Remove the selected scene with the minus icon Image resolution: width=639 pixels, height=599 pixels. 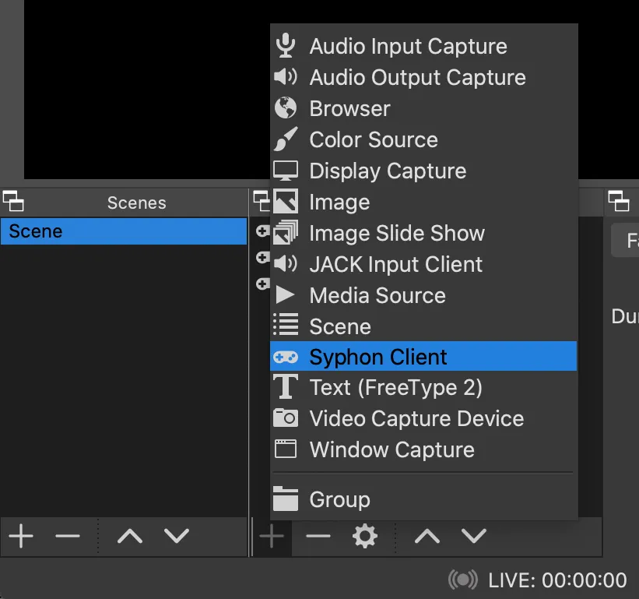click(67, 536)
